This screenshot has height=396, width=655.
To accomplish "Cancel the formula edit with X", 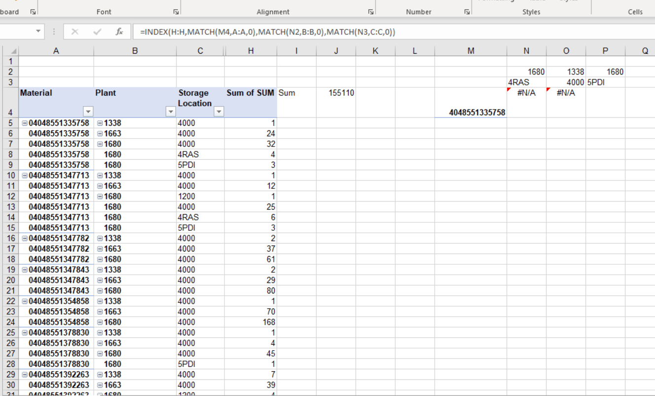I will (x=75, y=32).
